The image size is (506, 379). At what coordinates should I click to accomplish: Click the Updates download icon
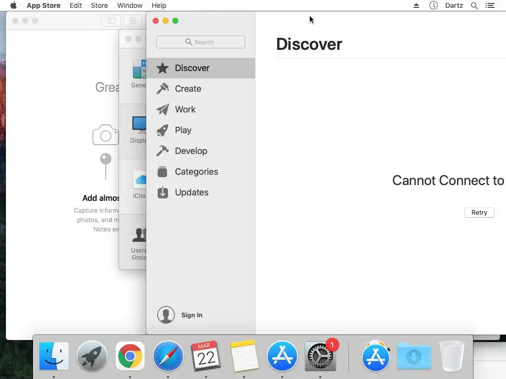tap(163, 192)
